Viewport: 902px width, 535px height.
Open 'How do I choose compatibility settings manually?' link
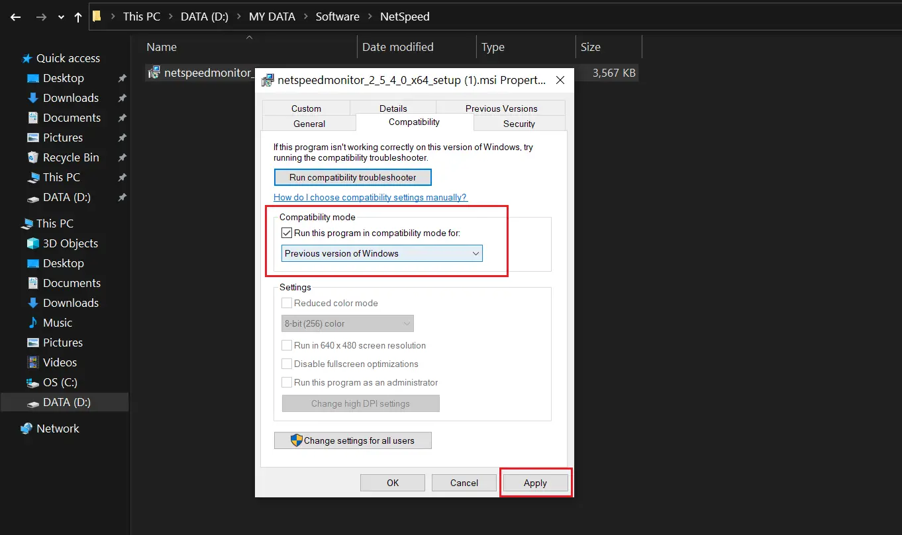pos(370,197)
